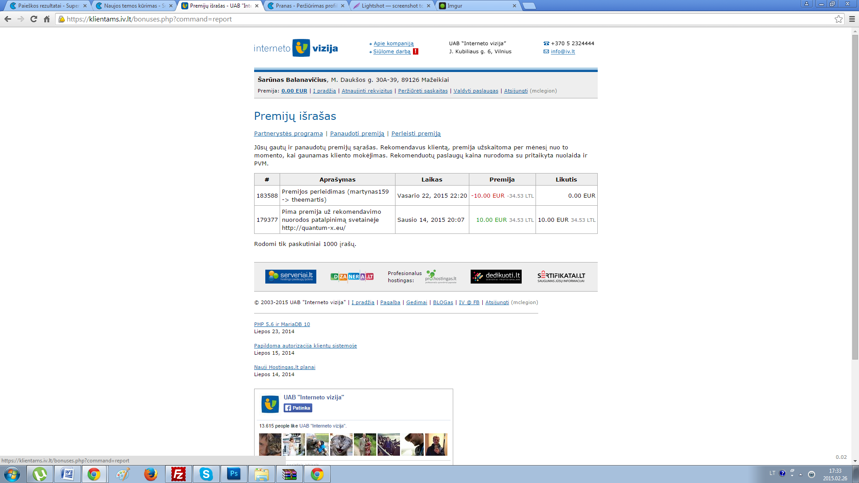Screen dimensions: 859x483
Task: Click the Facebook Patinka like button
Action: [298, 408]
